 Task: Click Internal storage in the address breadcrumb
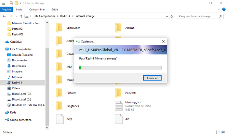[x=85, y=16]
